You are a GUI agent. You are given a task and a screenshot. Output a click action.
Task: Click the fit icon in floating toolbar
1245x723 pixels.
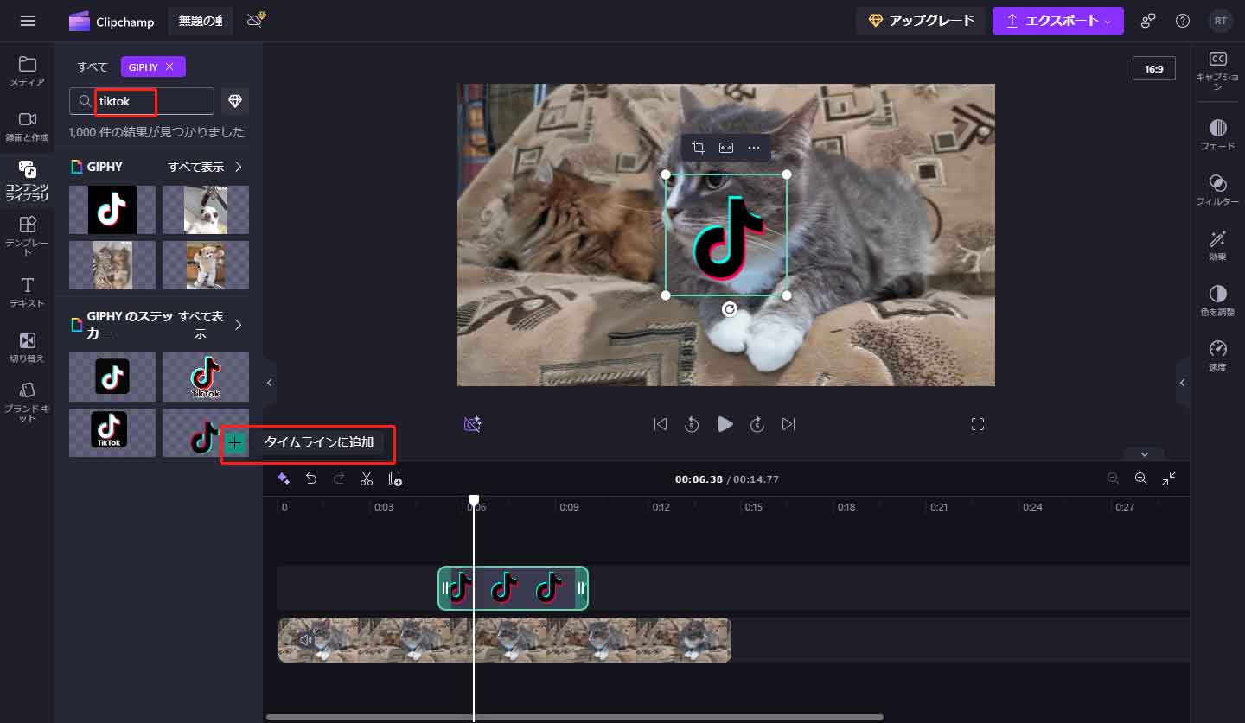pyautogui.click(x=726, y=148)
